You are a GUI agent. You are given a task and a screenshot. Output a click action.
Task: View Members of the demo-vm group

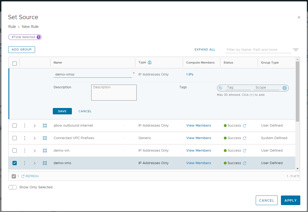coord(198,151)
